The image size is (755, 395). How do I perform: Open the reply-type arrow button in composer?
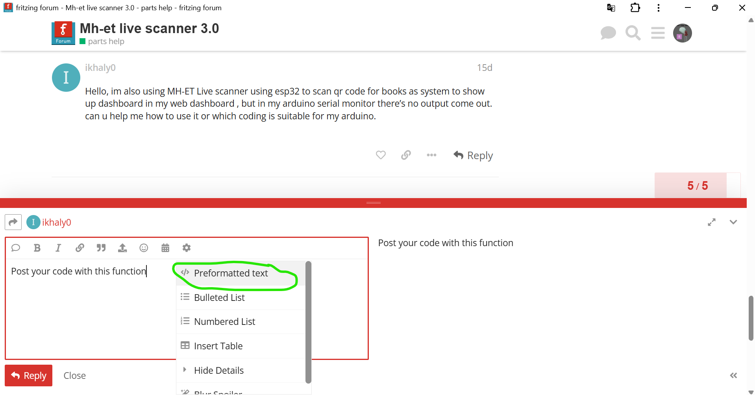tap(13, 222)
